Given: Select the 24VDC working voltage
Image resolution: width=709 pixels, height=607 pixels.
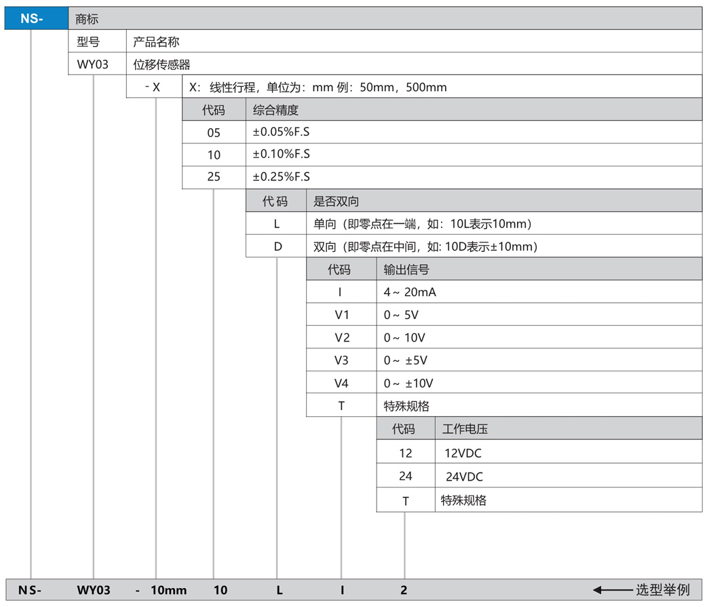Looking at the screenshot, I should coord(464,477).
